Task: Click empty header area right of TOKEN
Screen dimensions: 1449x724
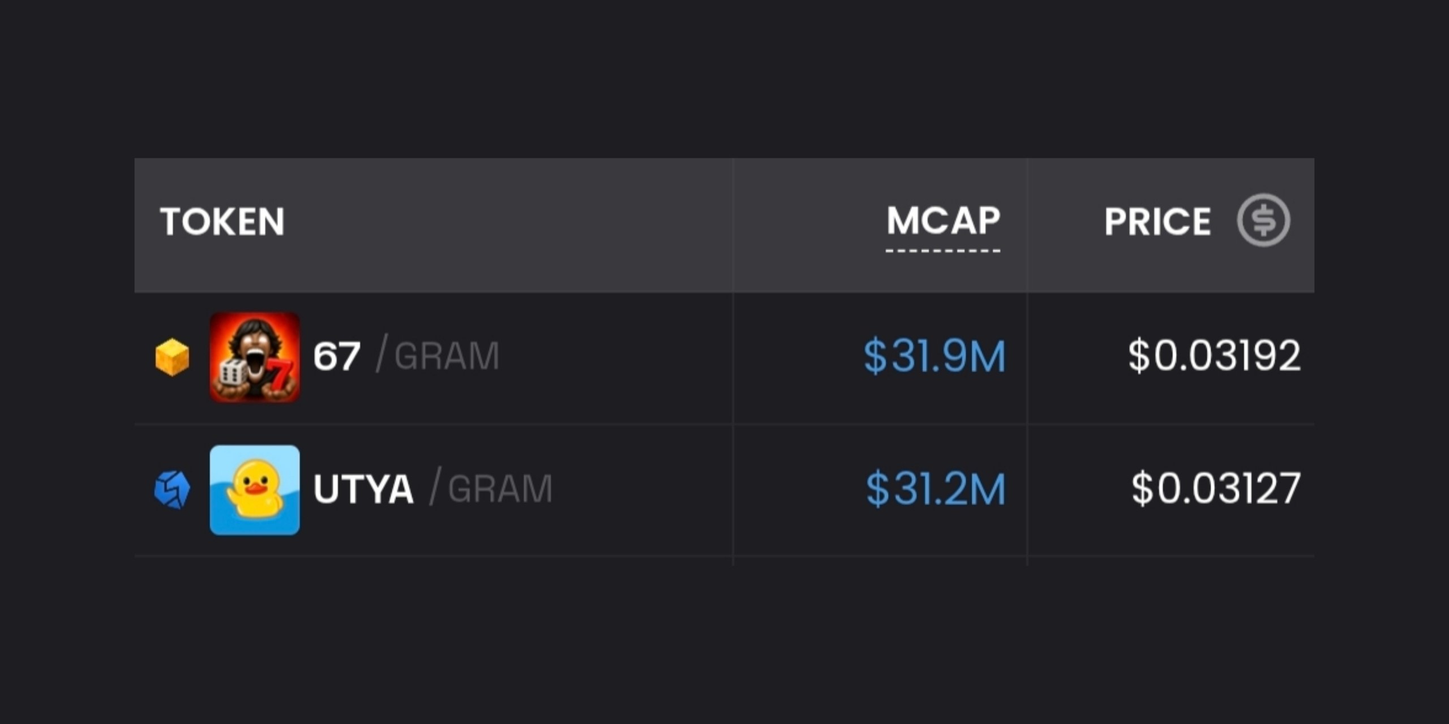Action: (x=508, y=225)
